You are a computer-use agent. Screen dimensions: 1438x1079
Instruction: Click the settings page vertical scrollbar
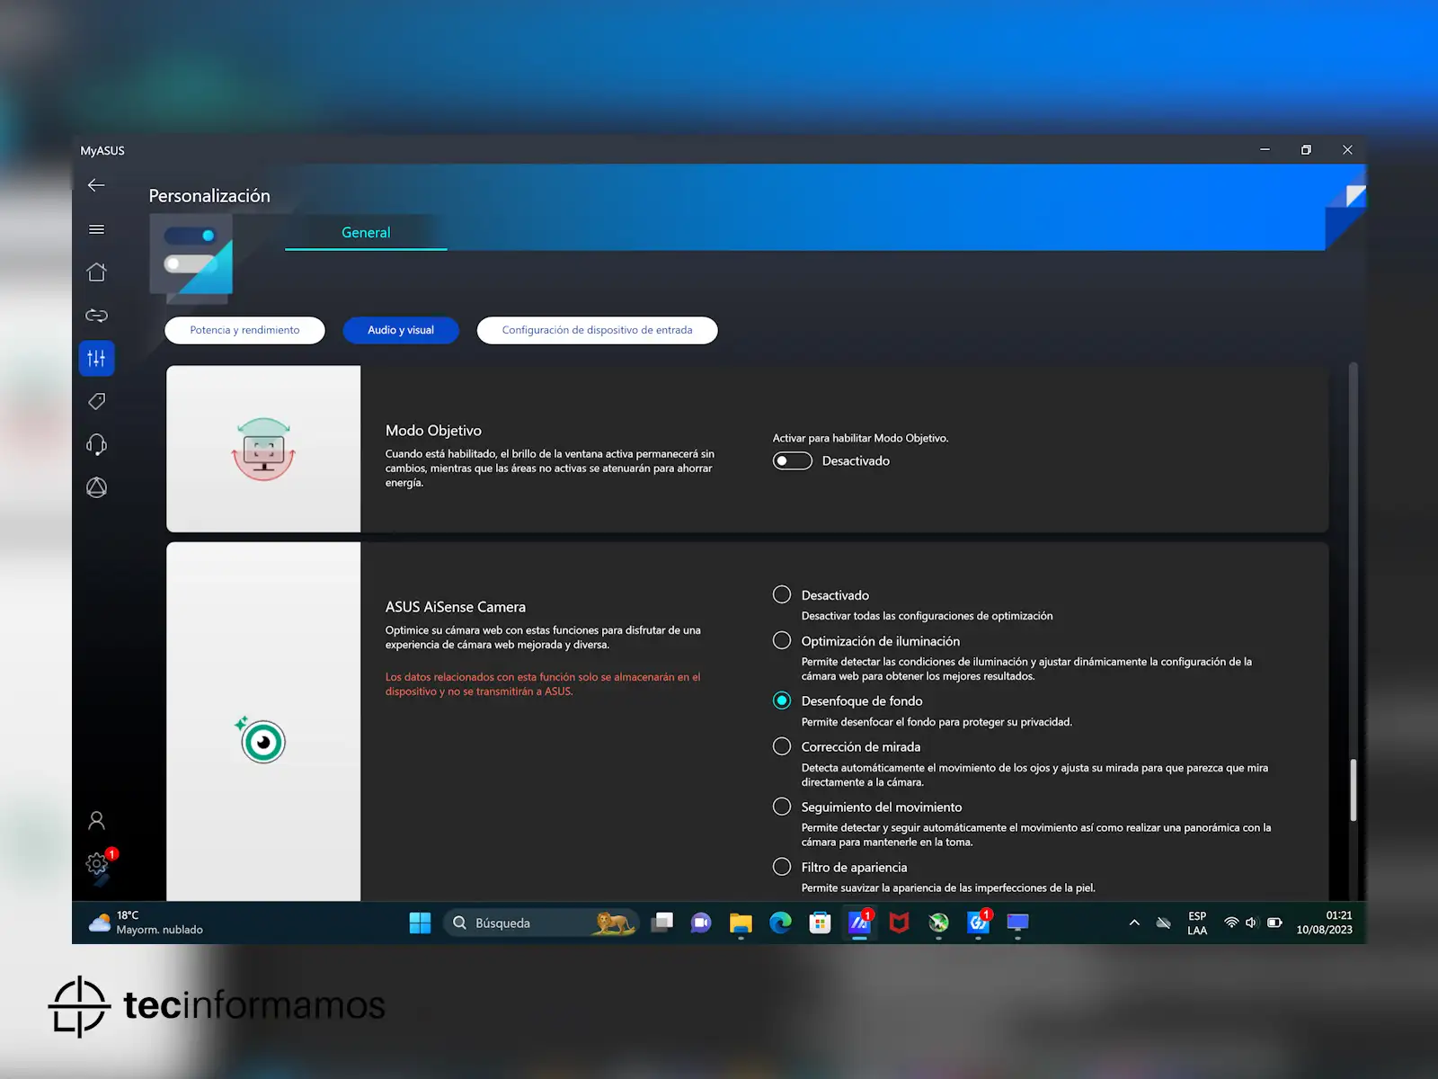pos(1353,789)
